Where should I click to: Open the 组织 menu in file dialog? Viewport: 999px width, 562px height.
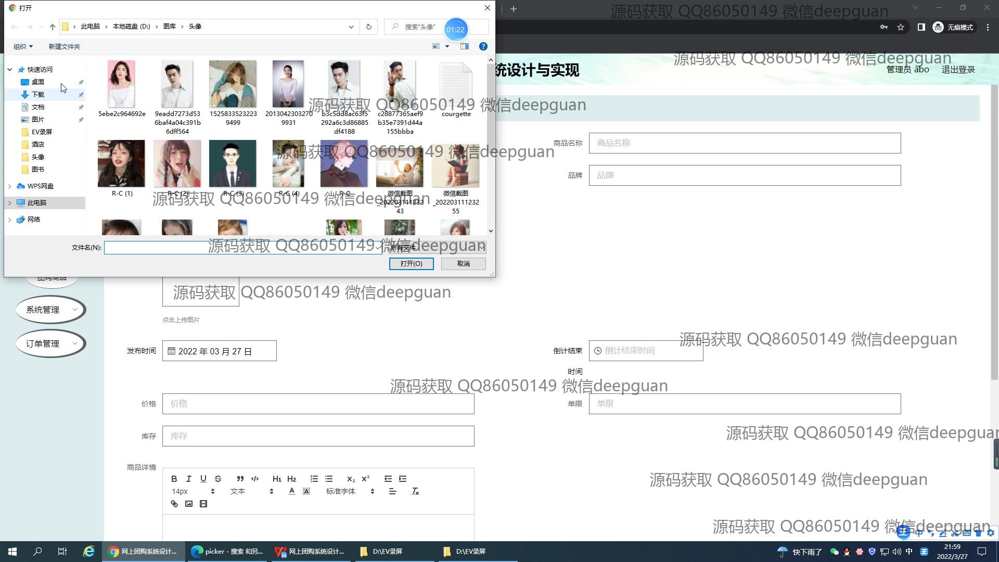tap(23, 46)
